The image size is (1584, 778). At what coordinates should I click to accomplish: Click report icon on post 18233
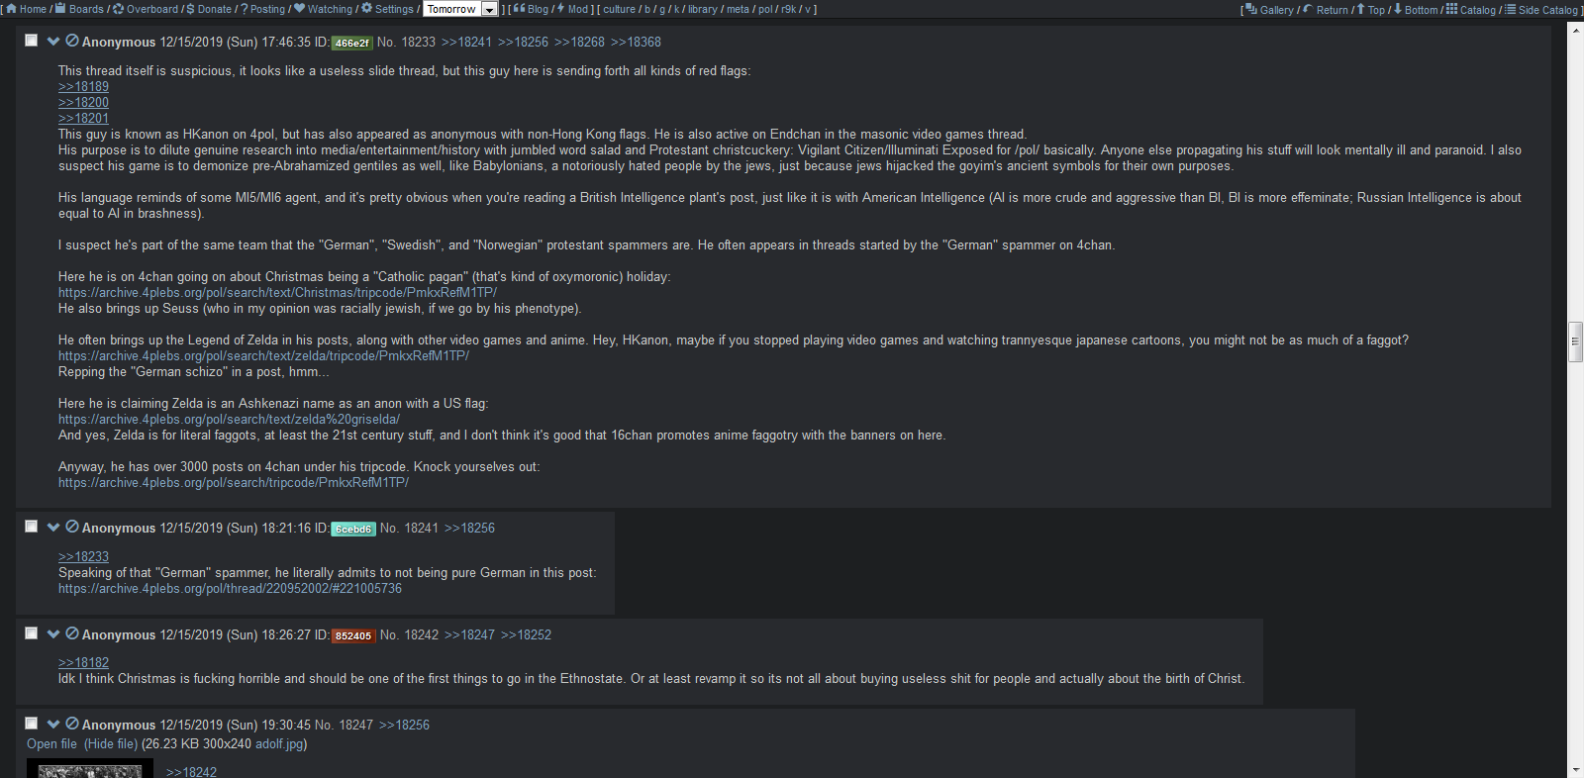(72, 41)
